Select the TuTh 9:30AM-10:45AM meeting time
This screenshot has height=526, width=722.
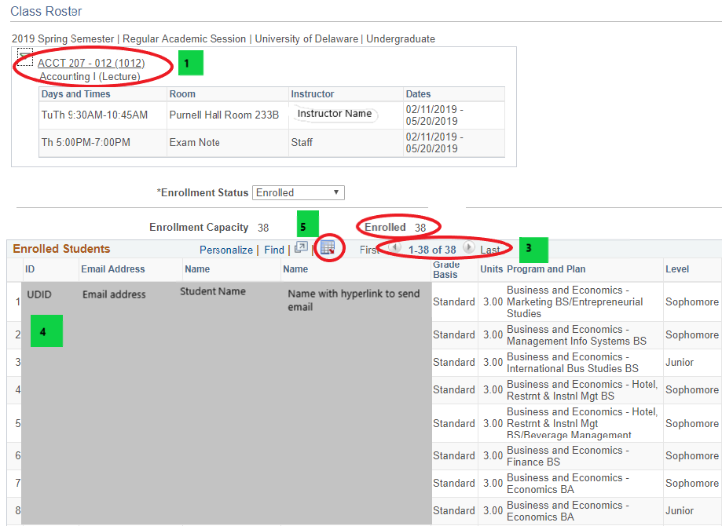(94, 115)
